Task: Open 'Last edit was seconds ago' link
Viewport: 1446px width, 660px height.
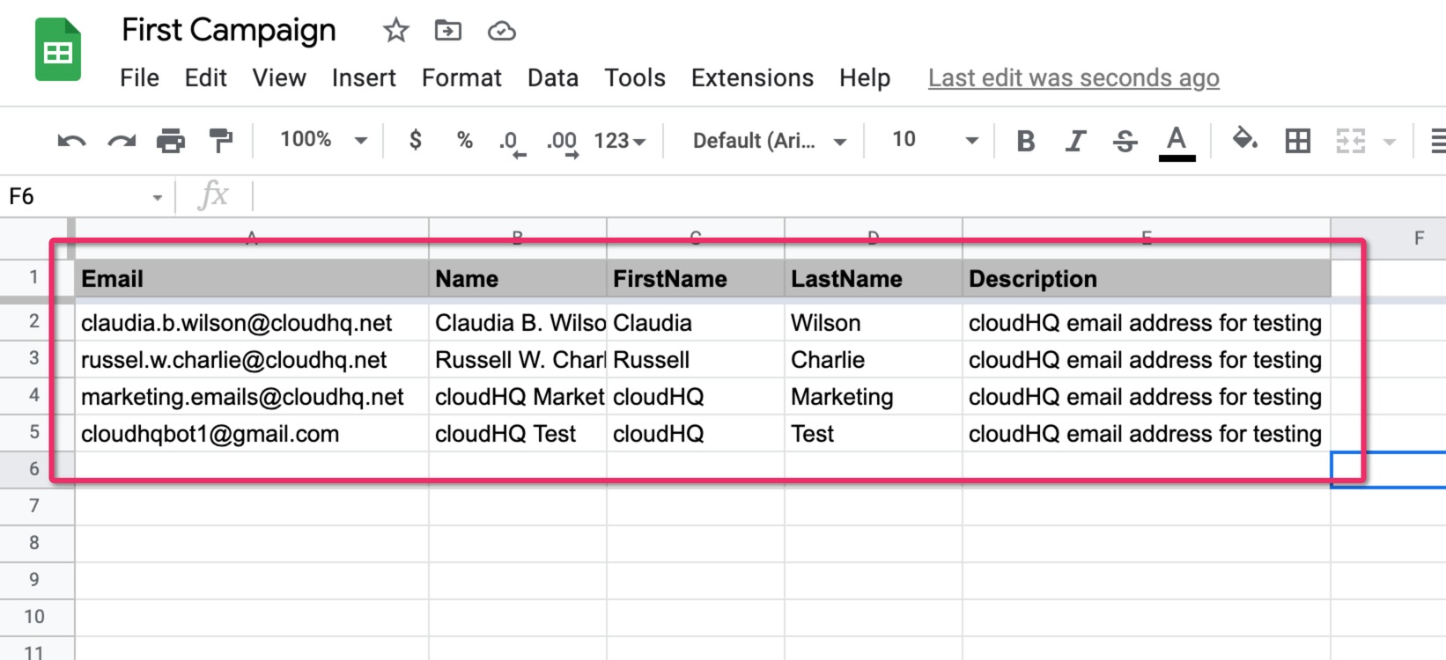Action: (x=1073, y=78)
